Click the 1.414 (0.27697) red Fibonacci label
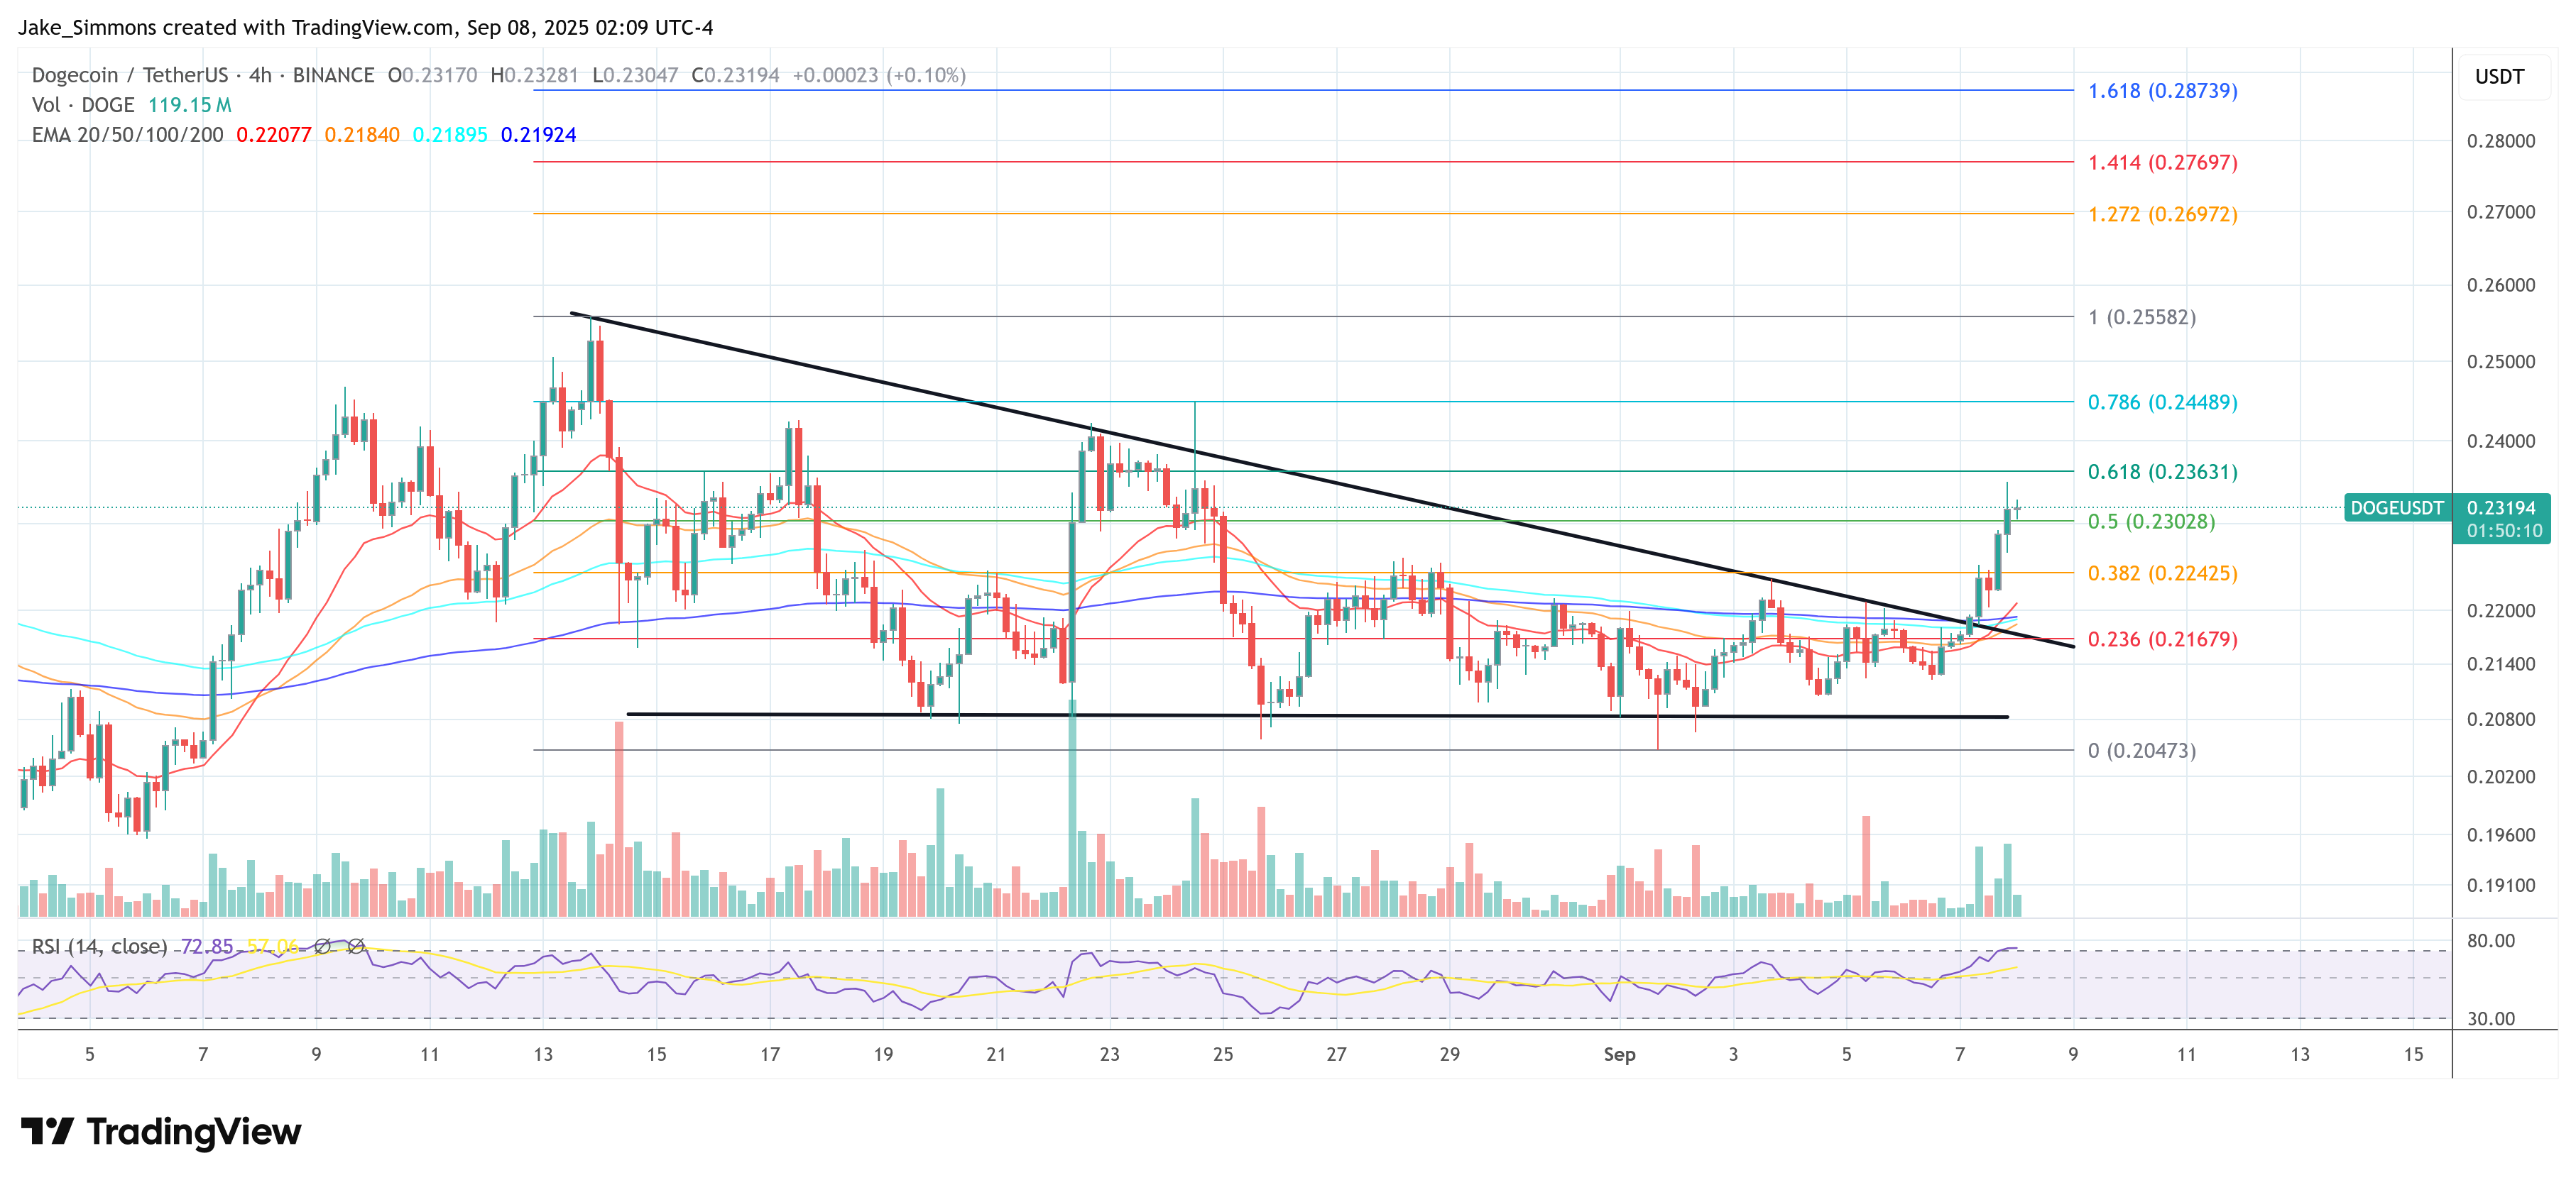This screenshot has height=1185, width=2576. [x=2162, y=162]
